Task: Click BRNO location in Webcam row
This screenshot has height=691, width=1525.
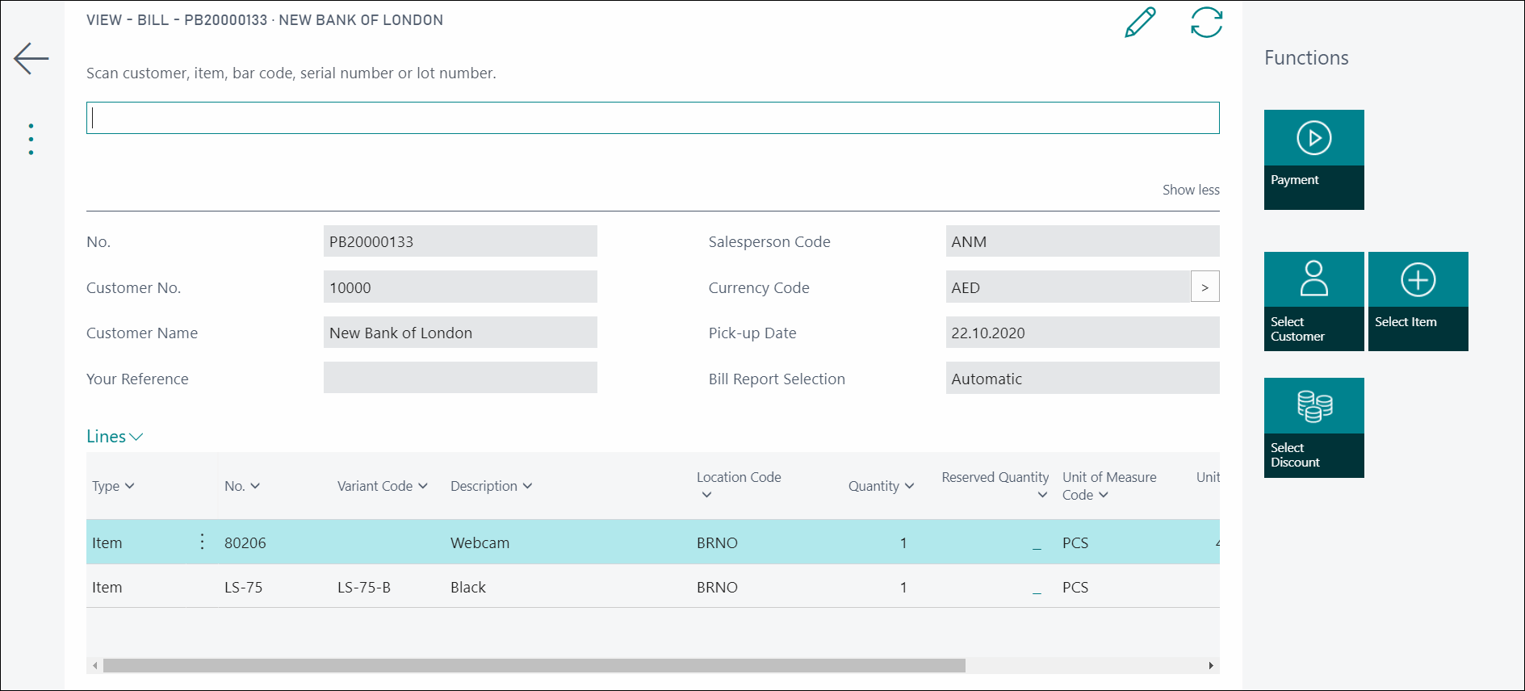Action: point(717,542)
